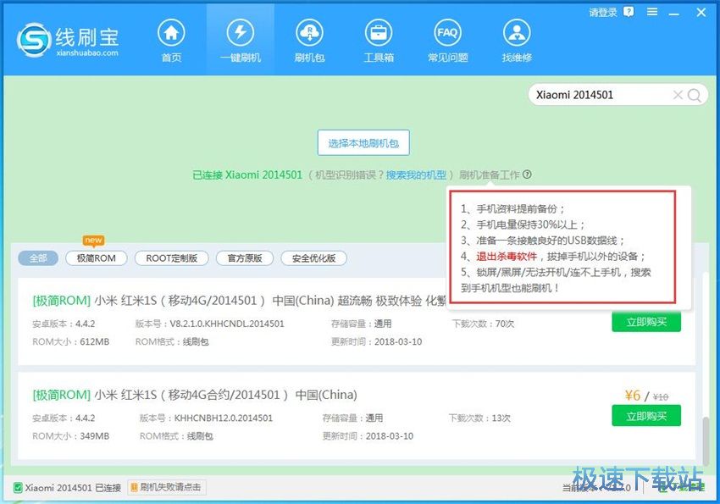This screenshot has height=504, width=720.
Task: Select the 全部 filter tab
Action: point(38,258)
